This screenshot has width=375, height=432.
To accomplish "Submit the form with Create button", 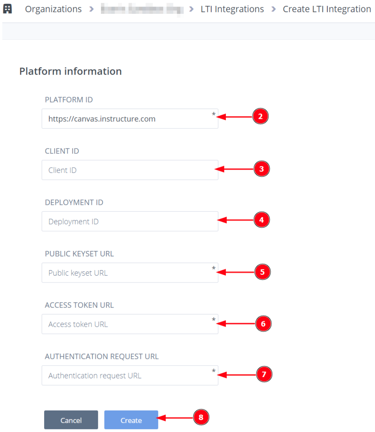I will (131, 420).
